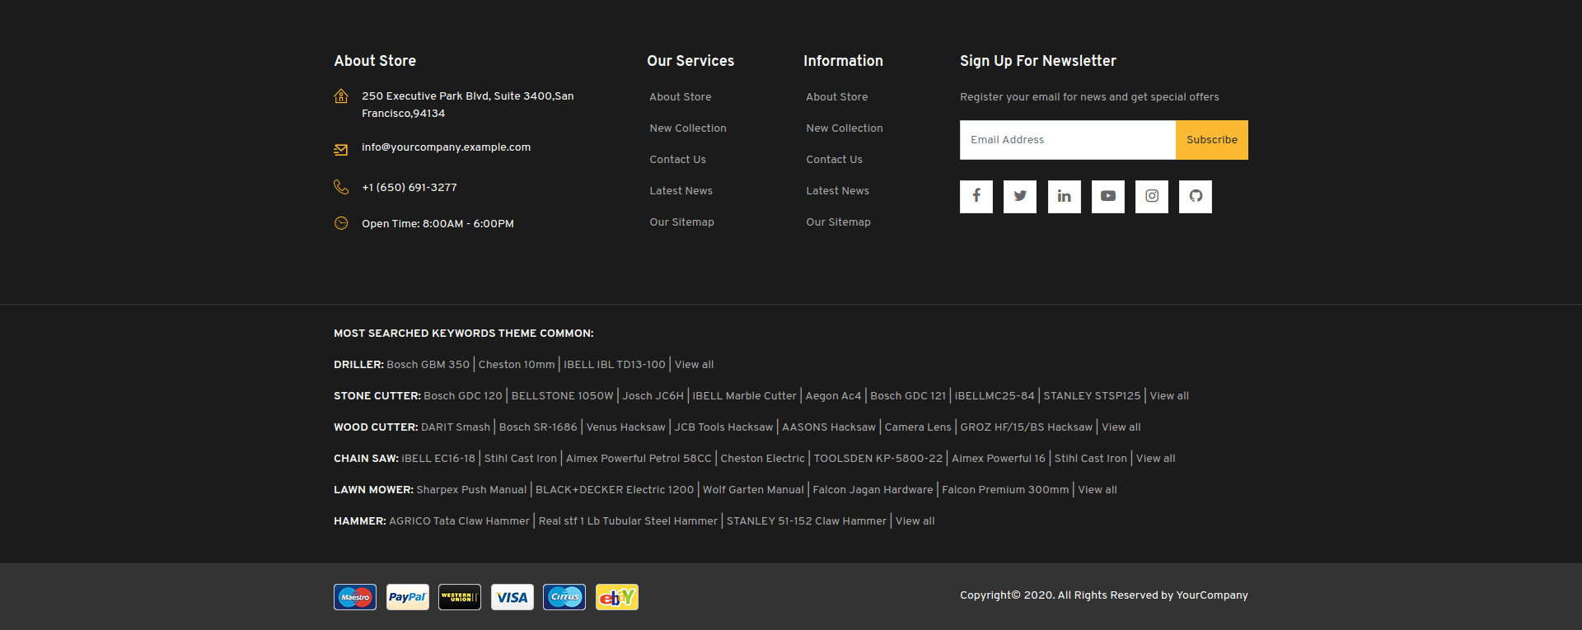This screenshot has height=630, width=1582.
Task: Click the Maestro payment icon
Action: coord(355,597)
